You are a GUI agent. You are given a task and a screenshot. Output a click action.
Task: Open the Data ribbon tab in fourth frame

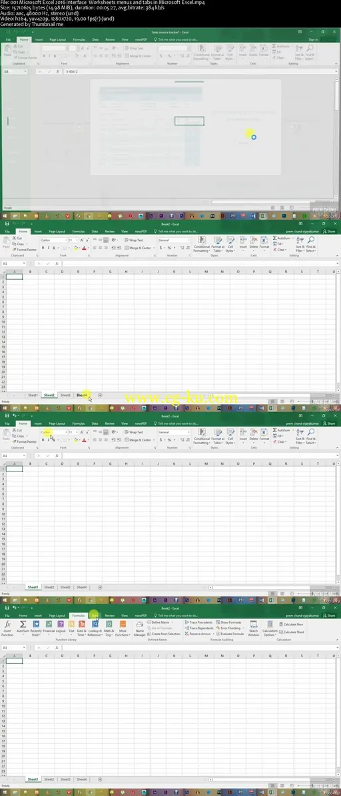tap(95, 615)
